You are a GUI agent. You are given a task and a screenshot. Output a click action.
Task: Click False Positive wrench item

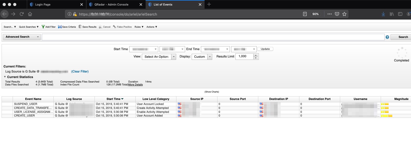coord(122,27)
